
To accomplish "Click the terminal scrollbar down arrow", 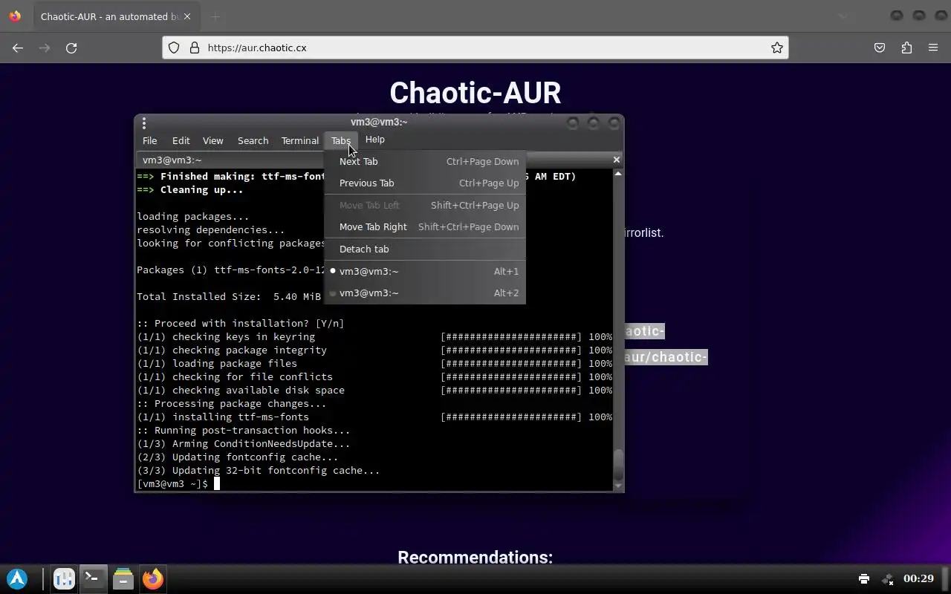I will pos(617,486).
